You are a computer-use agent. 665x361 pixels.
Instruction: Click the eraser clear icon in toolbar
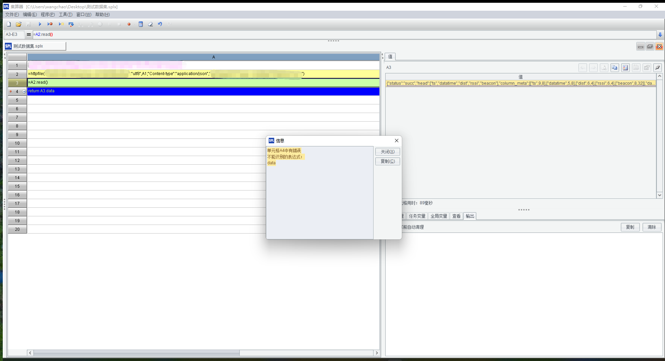pyautogui.click(x=150, y=24)
